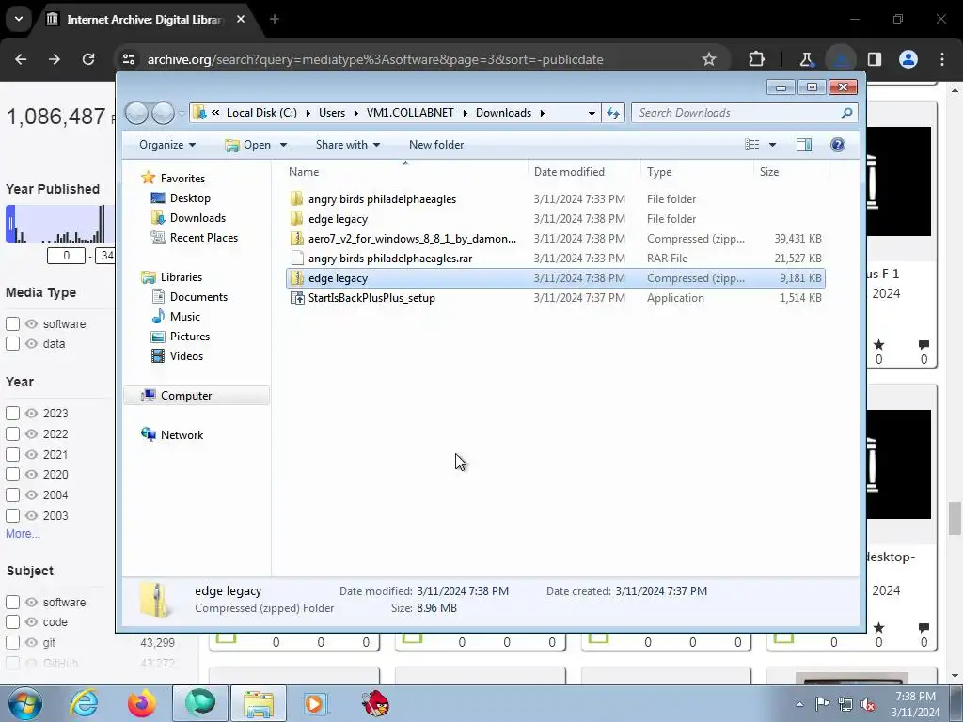Click the Change your view icon
This screenshot has height=722, width=963.
751,145
